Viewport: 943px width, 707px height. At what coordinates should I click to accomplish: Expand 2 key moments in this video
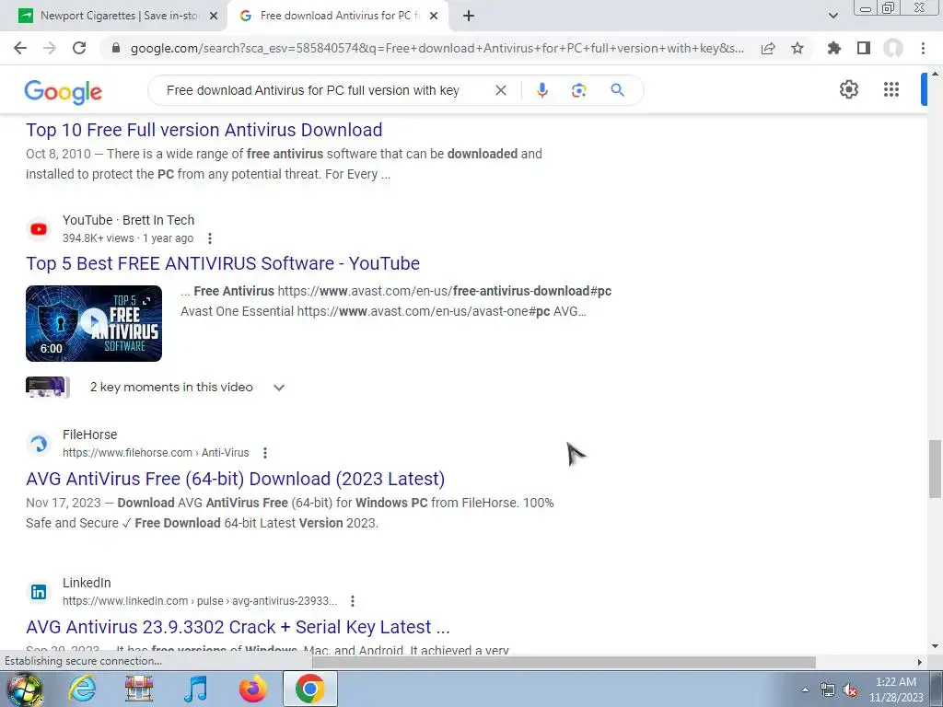278,388
